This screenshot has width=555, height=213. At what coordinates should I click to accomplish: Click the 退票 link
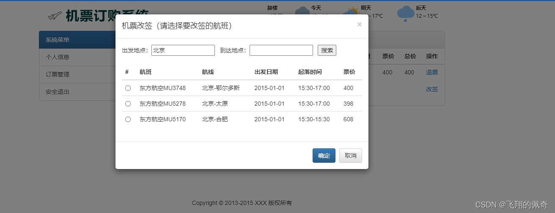432,72
